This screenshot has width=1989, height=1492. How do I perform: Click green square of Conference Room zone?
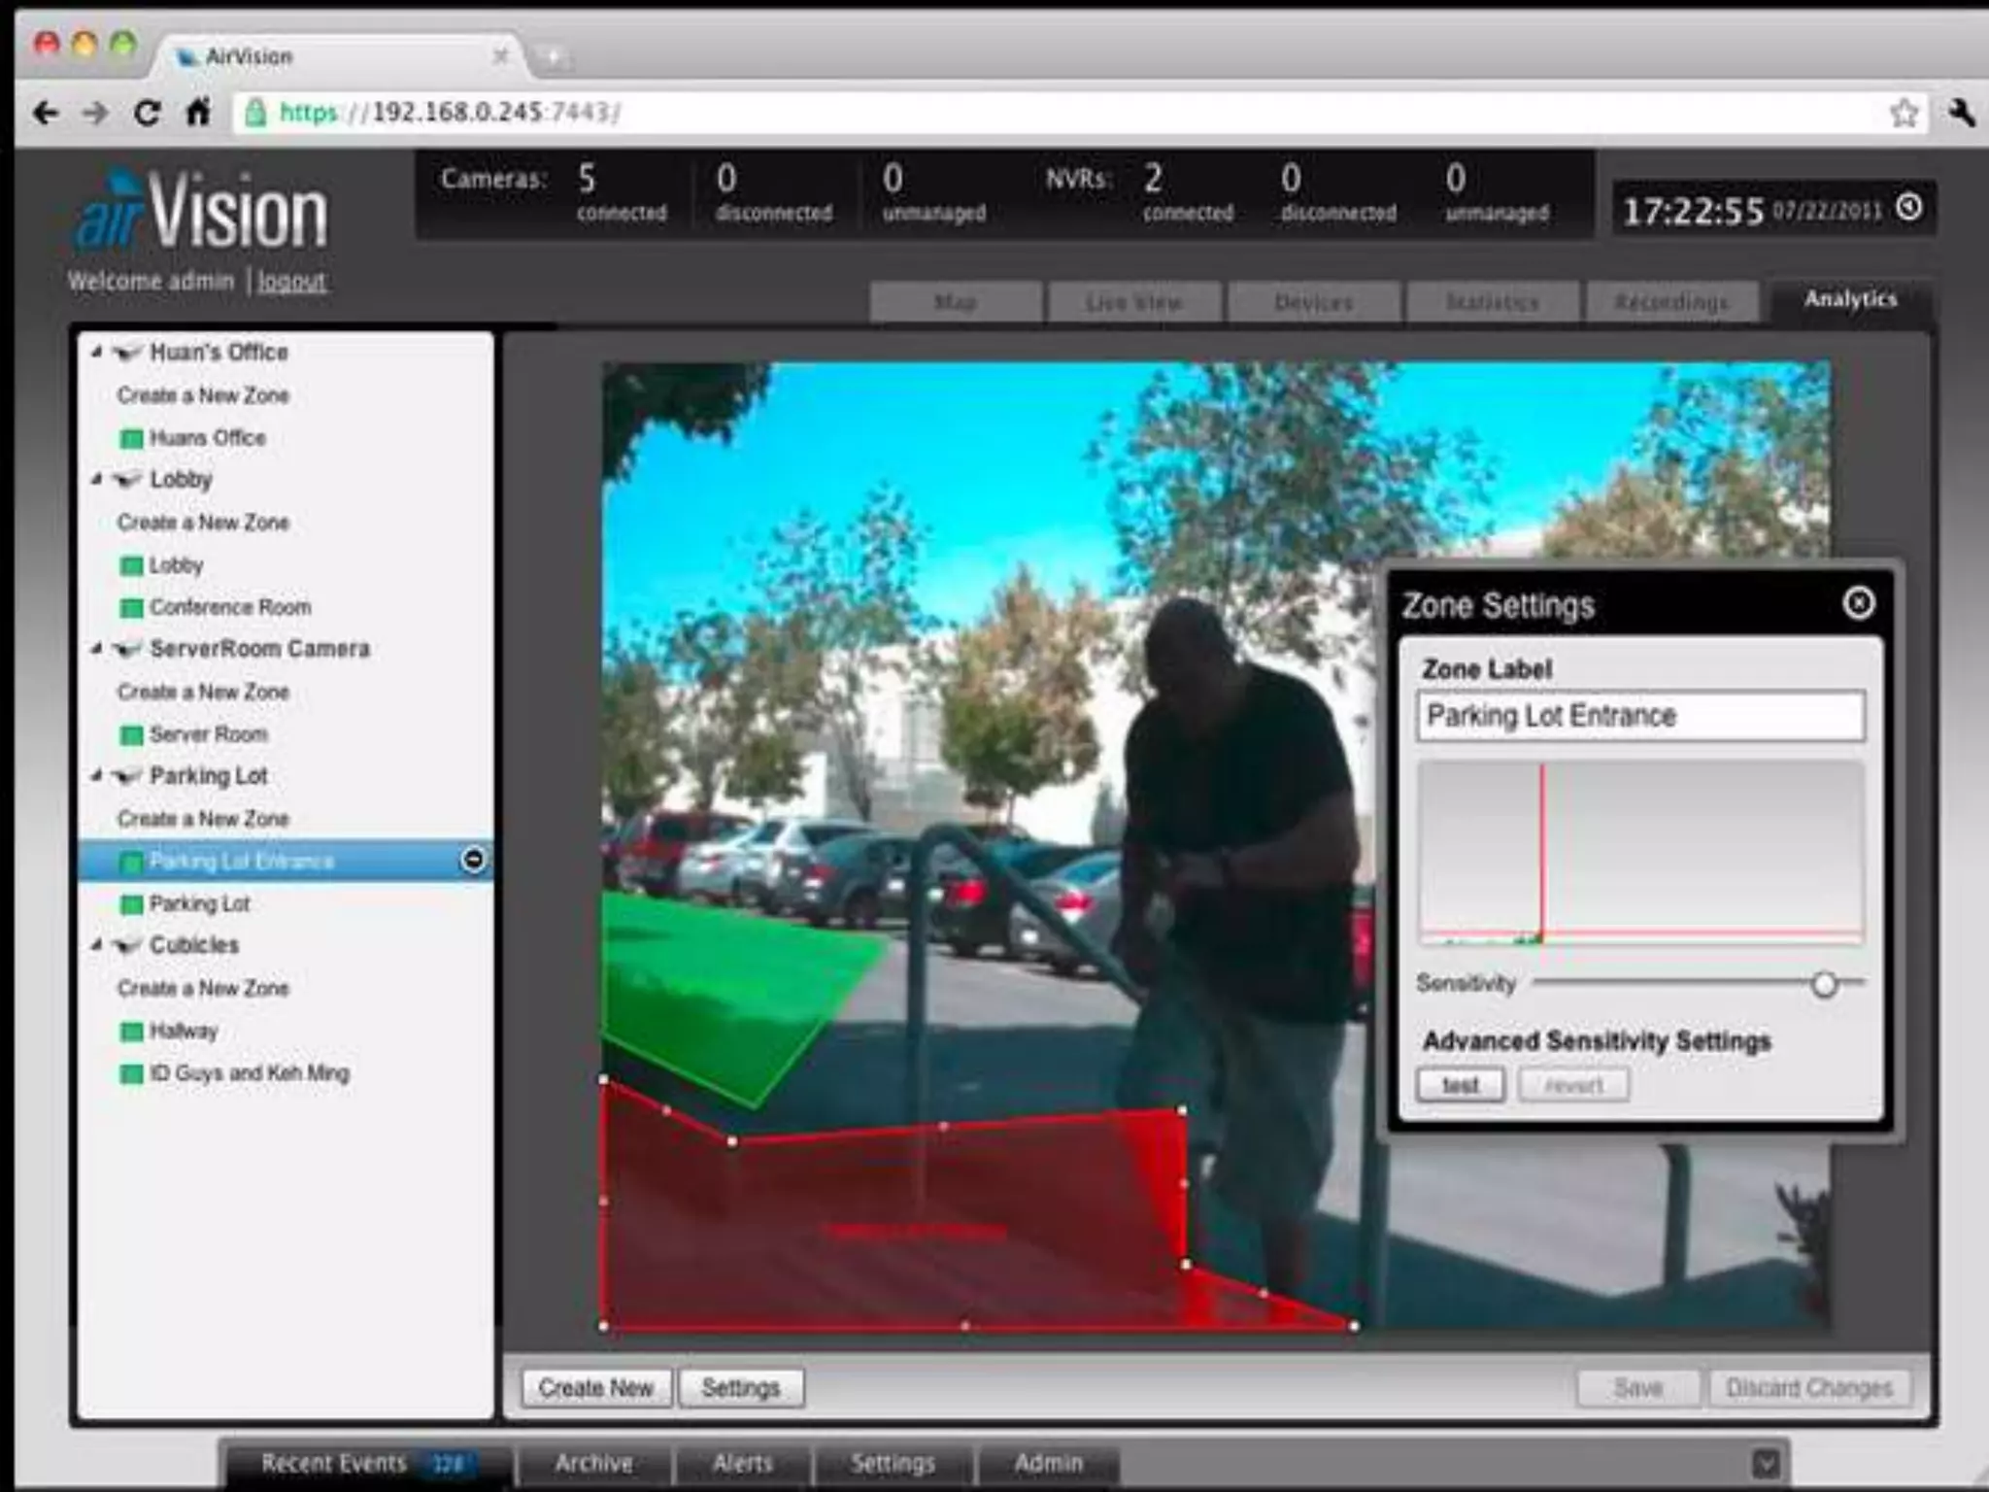click(x=130, y=608)
